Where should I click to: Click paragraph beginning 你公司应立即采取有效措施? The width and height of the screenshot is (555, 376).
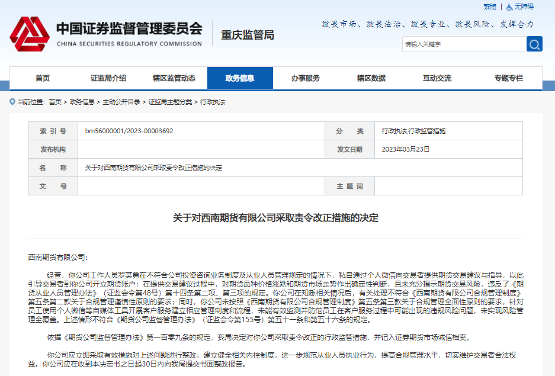click(x=272, y=359)
